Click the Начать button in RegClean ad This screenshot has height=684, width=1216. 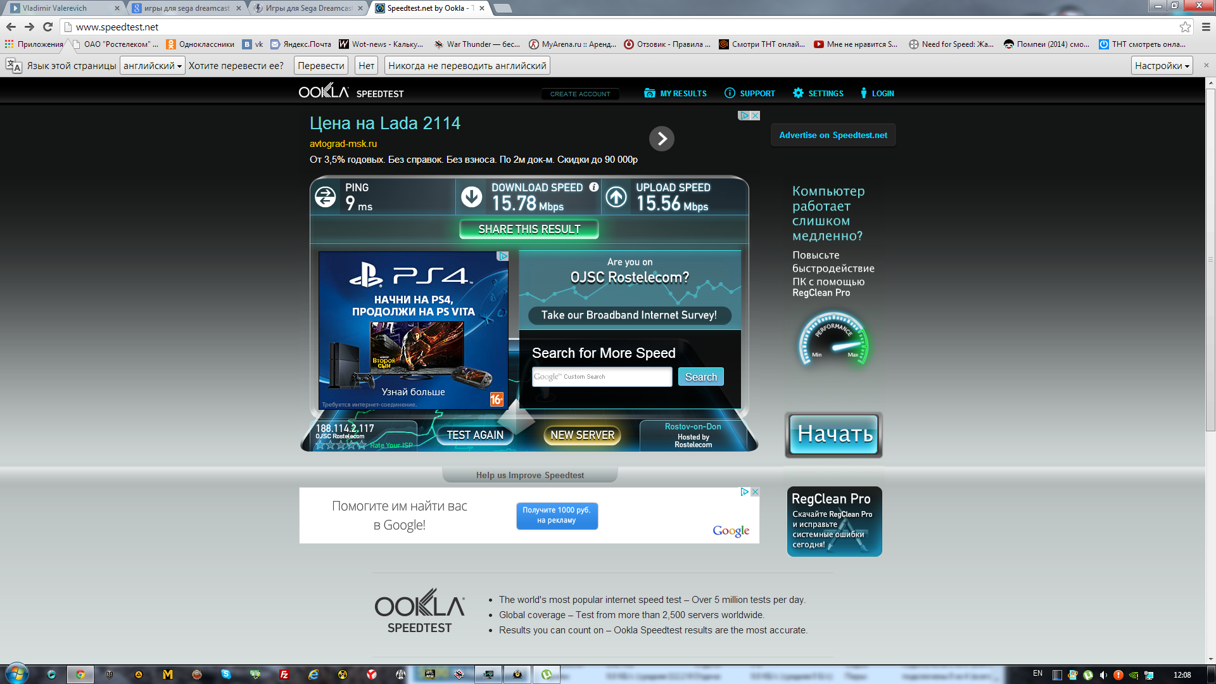click(x=834, y=434)
